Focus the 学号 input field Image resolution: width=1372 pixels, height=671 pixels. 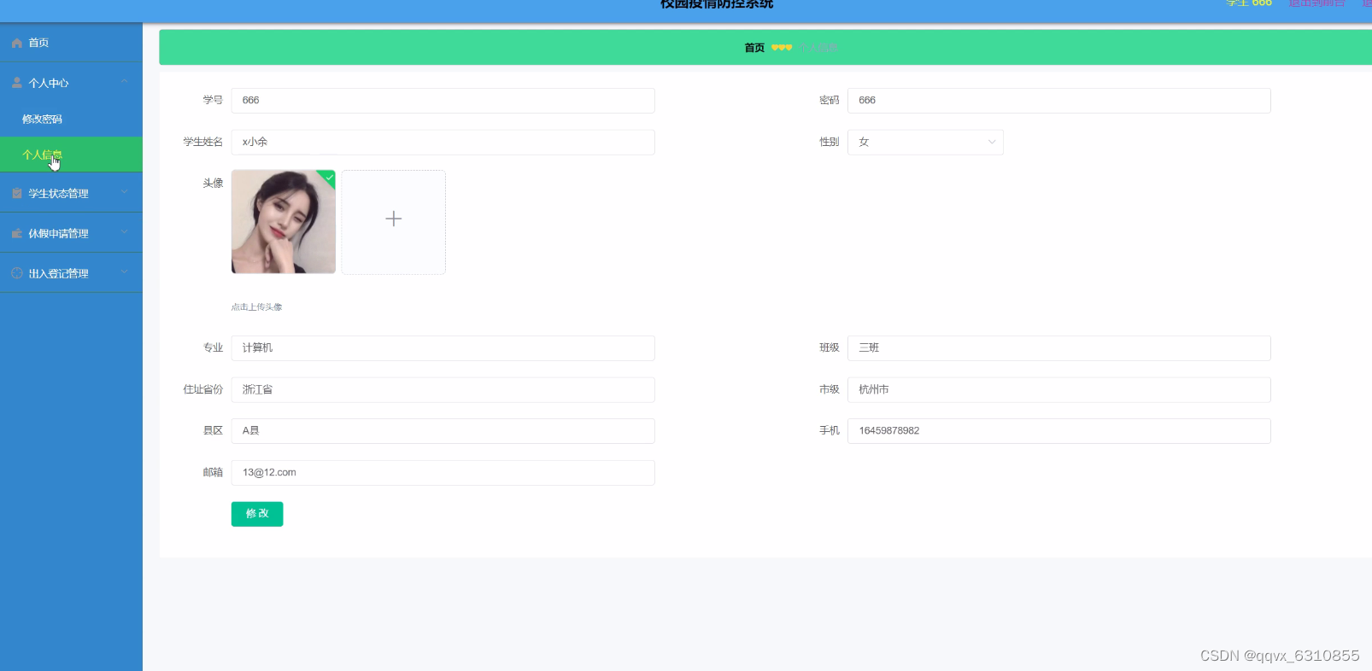443,101
